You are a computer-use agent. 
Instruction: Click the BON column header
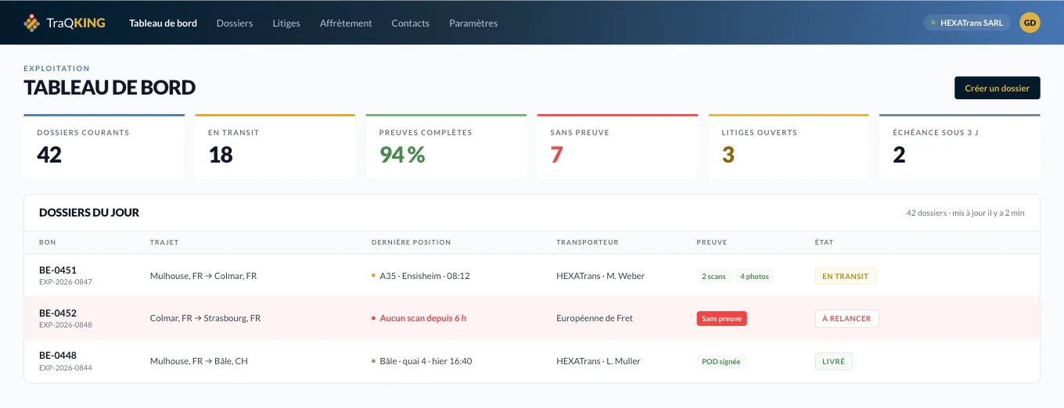(x=48, y=242)
